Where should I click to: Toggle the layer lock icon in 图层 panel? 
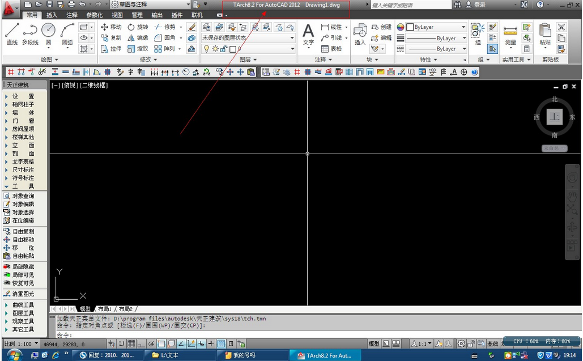coord(223,49)
